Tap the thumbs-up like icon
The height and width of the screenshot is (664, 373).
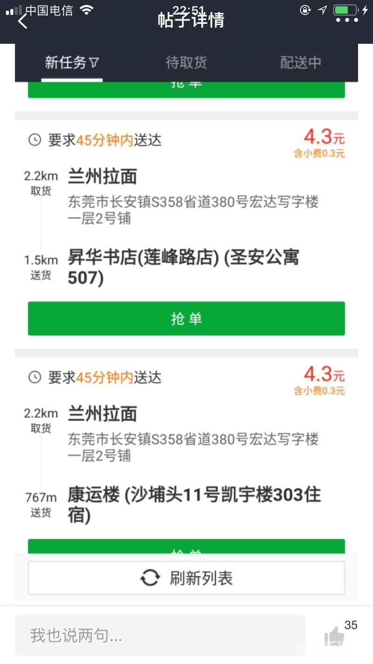pyautogui.click(x=334, y=636)
